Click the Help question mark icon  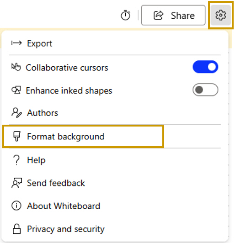click(x=16, y=160)
